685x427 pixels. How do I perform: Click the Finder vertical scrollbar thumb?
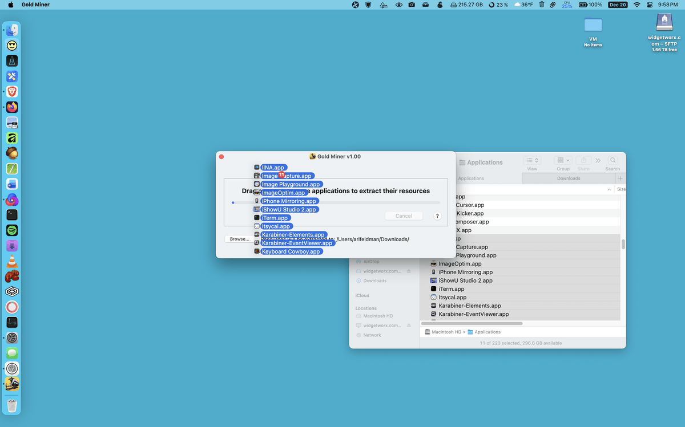click(x=623, y=244)
